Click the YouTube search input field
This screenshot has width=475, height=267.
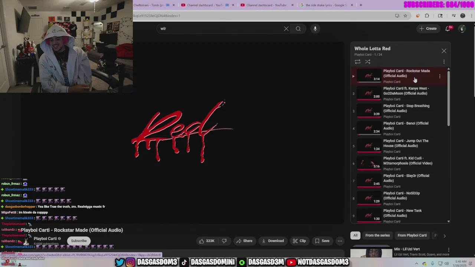[x=221, y=29]
